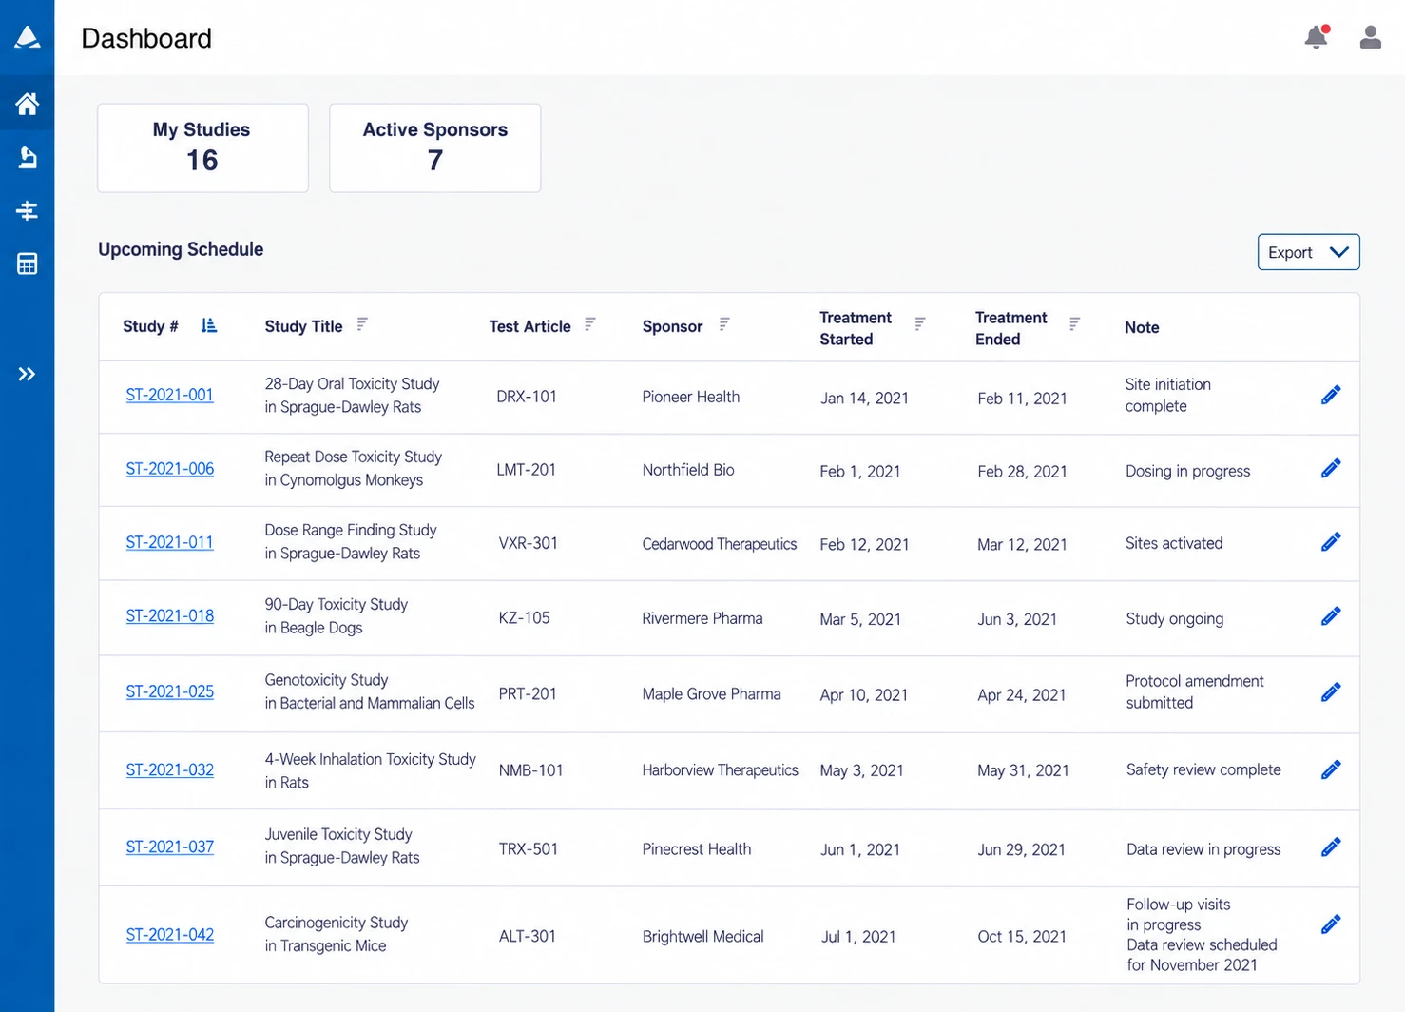
Task: Open the calendar grid sidebar icon
Action: (28, 263)
